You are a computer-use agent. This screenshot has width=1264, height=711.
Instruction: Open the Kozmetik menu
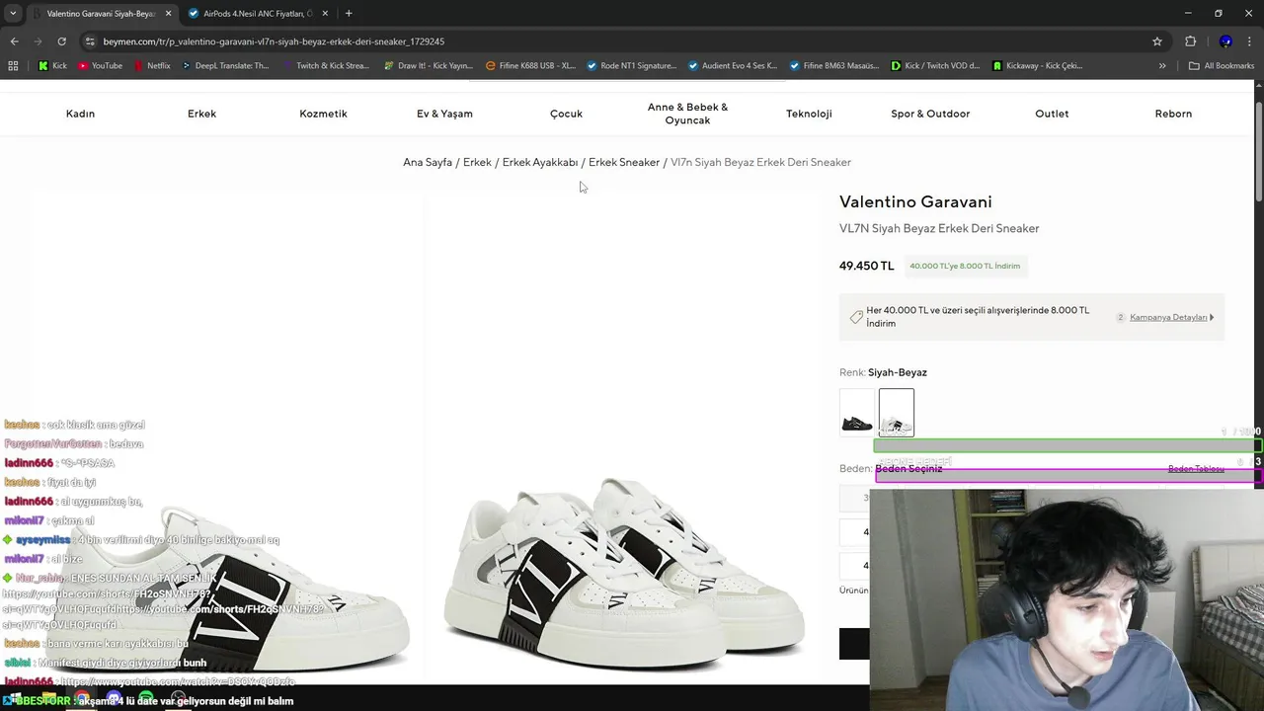point(323,114)
